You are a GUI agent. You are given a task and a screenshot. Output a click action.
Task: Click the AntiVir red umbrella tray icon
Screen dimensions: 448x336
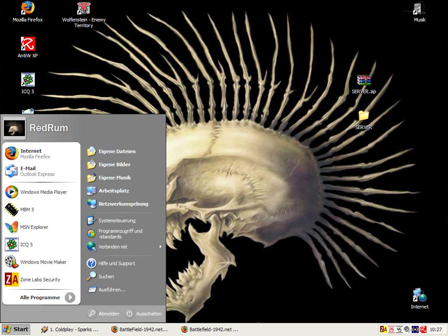[x=423, y=329]
